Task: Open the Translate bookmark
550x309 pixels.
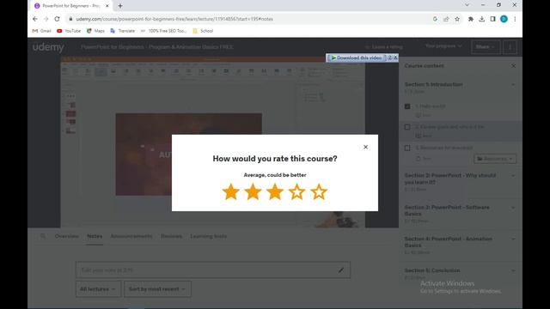Action: pyautogui.click(x=122, y=31)
